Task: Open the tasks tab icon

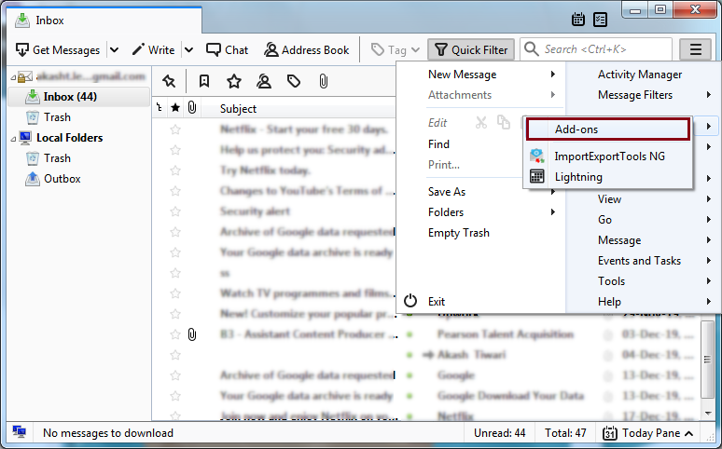Action: tap(600, 20)
